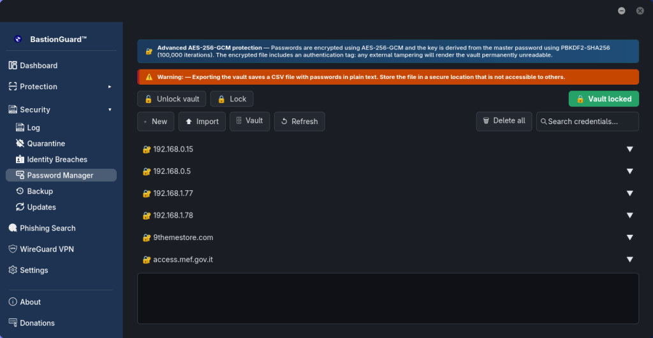653x338 pixels.
Task: Click the Import button
Action: (202, 122)
